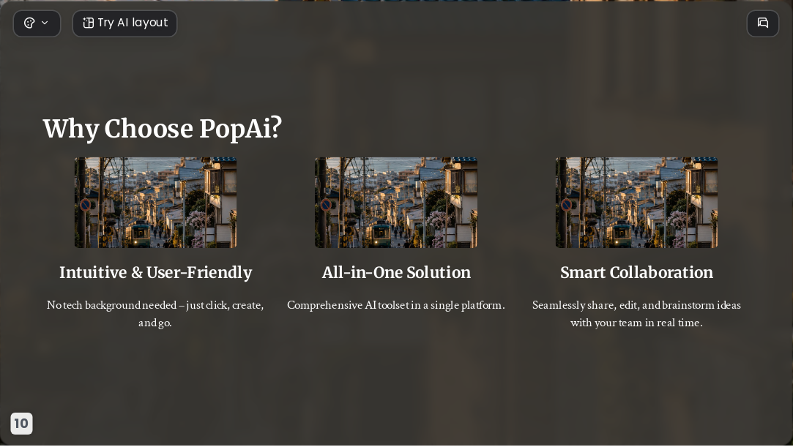This screenshot has width=793, height=447.
Task: Click the Intuitive & User-Friendly title
Action: pyautogui.click(x=156, y=273)
